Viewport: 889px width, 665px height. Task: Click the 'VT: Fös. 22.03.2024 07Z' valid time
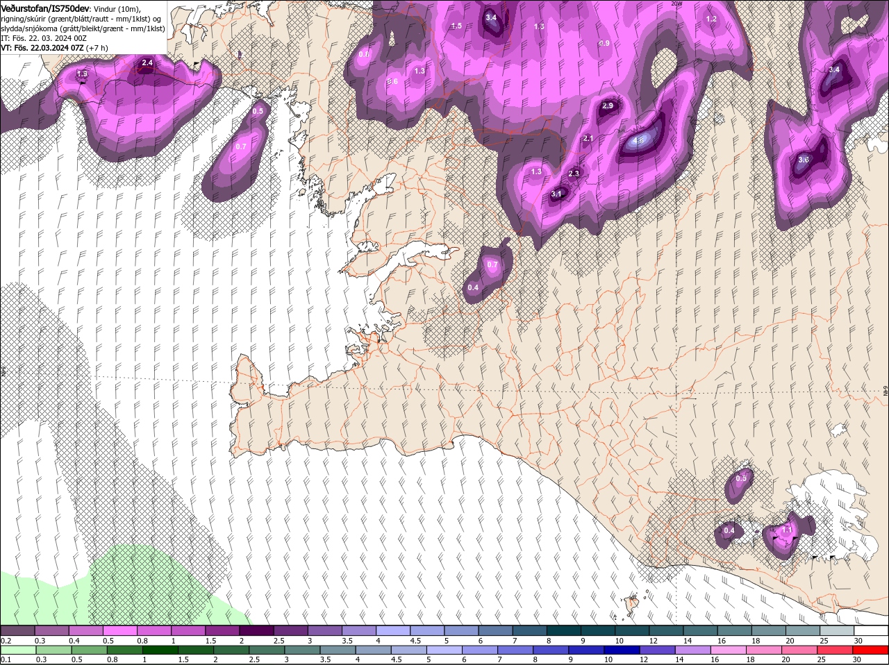42,48
